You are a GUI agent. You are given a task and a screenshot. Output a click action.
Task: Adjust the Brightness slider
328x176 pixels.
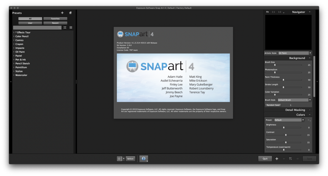pos(284,128)
